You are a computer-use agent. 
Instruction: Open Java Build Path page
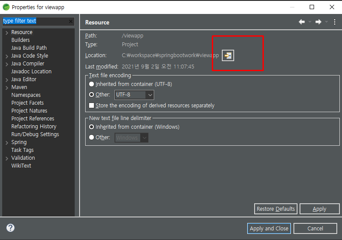pyautogui.click(x=29, y=48)
